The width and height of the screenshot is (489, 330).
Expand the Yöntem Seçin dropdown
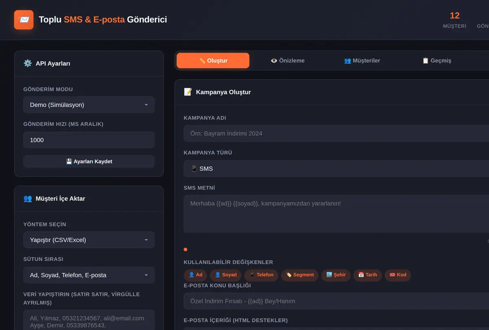(89, 240)
